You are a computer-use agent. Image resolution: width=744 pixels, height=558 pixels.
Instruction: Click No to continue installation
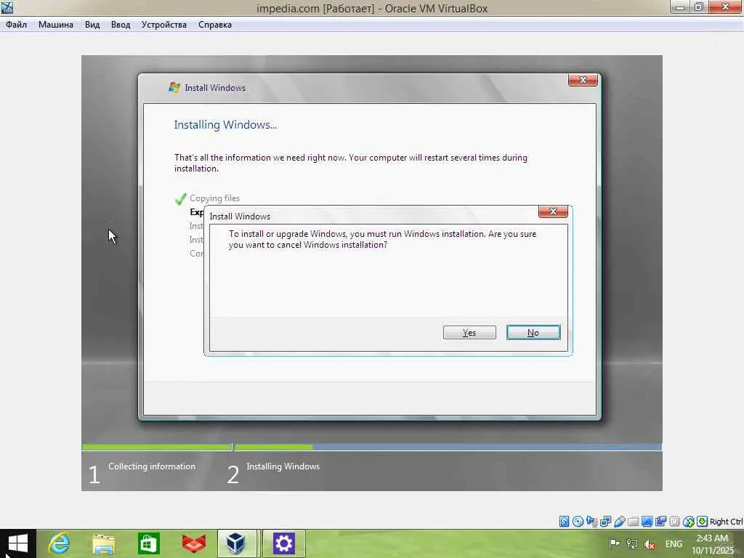point(533,333)
